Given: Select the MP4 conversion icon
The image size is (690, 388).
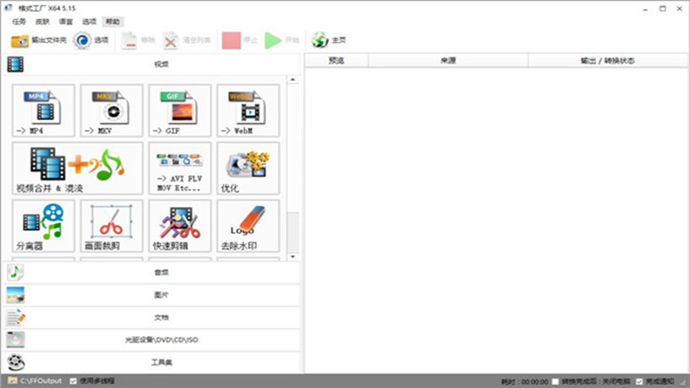Looking at the screenshot, I should [43, 111].
